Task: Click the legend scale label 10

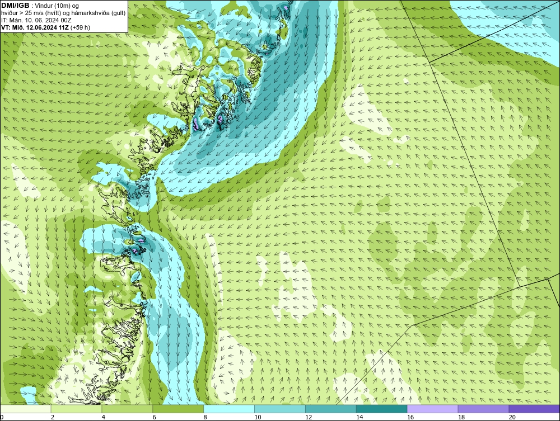Action: (x=258, y=417)
